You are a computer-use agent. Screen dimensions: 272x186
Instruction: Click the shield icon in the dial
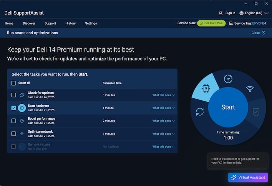point(256,111)
